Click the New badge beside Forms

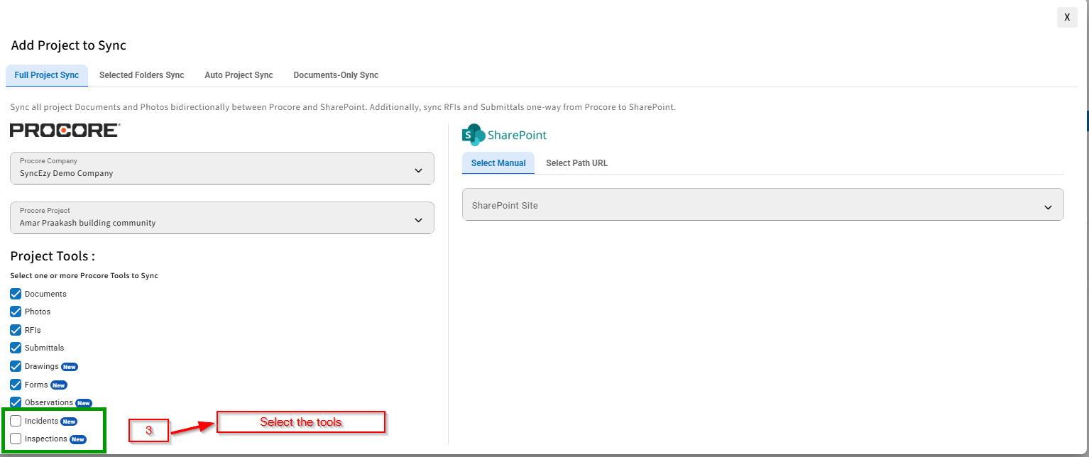pyautogui.click(x=59, y=385)
